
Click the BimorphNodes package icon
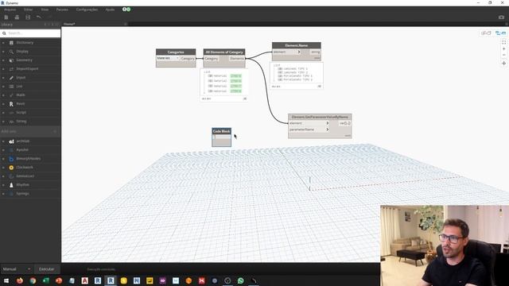11,159
